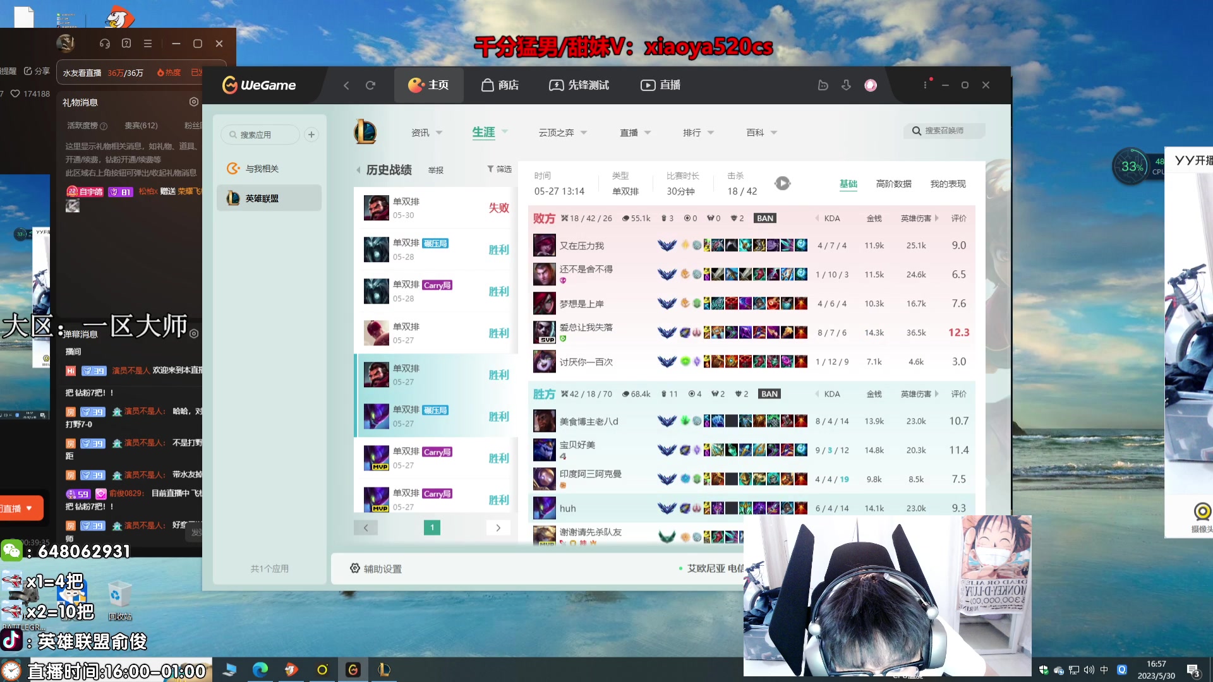This screenshot has width=1213, height=682.
Task: Click player name 讨厌你一百次
Action: point(586,362)
